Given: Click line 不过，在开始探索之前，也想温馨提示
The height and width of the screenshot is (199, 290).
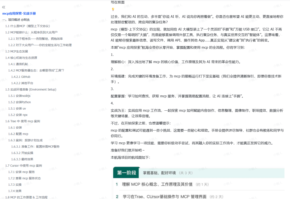Looking at the screenshot, I should tap(141, 123).
